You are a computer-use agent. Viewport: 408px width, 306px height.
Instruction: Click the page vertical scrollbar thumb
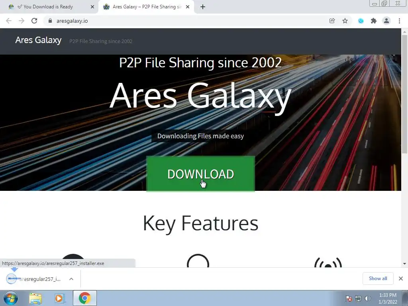tap(404, 94)
